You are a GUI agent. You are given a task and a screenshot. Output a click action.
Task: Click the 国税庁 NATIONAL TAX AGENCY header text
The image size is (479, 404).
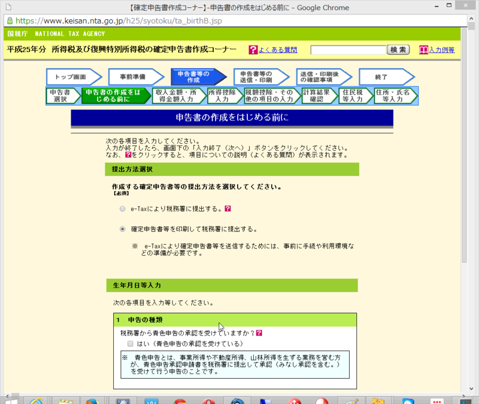[x=56, y=34]
